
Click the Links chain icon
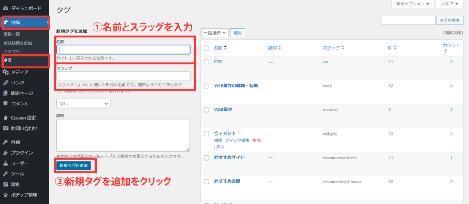[x=5, y=83]
